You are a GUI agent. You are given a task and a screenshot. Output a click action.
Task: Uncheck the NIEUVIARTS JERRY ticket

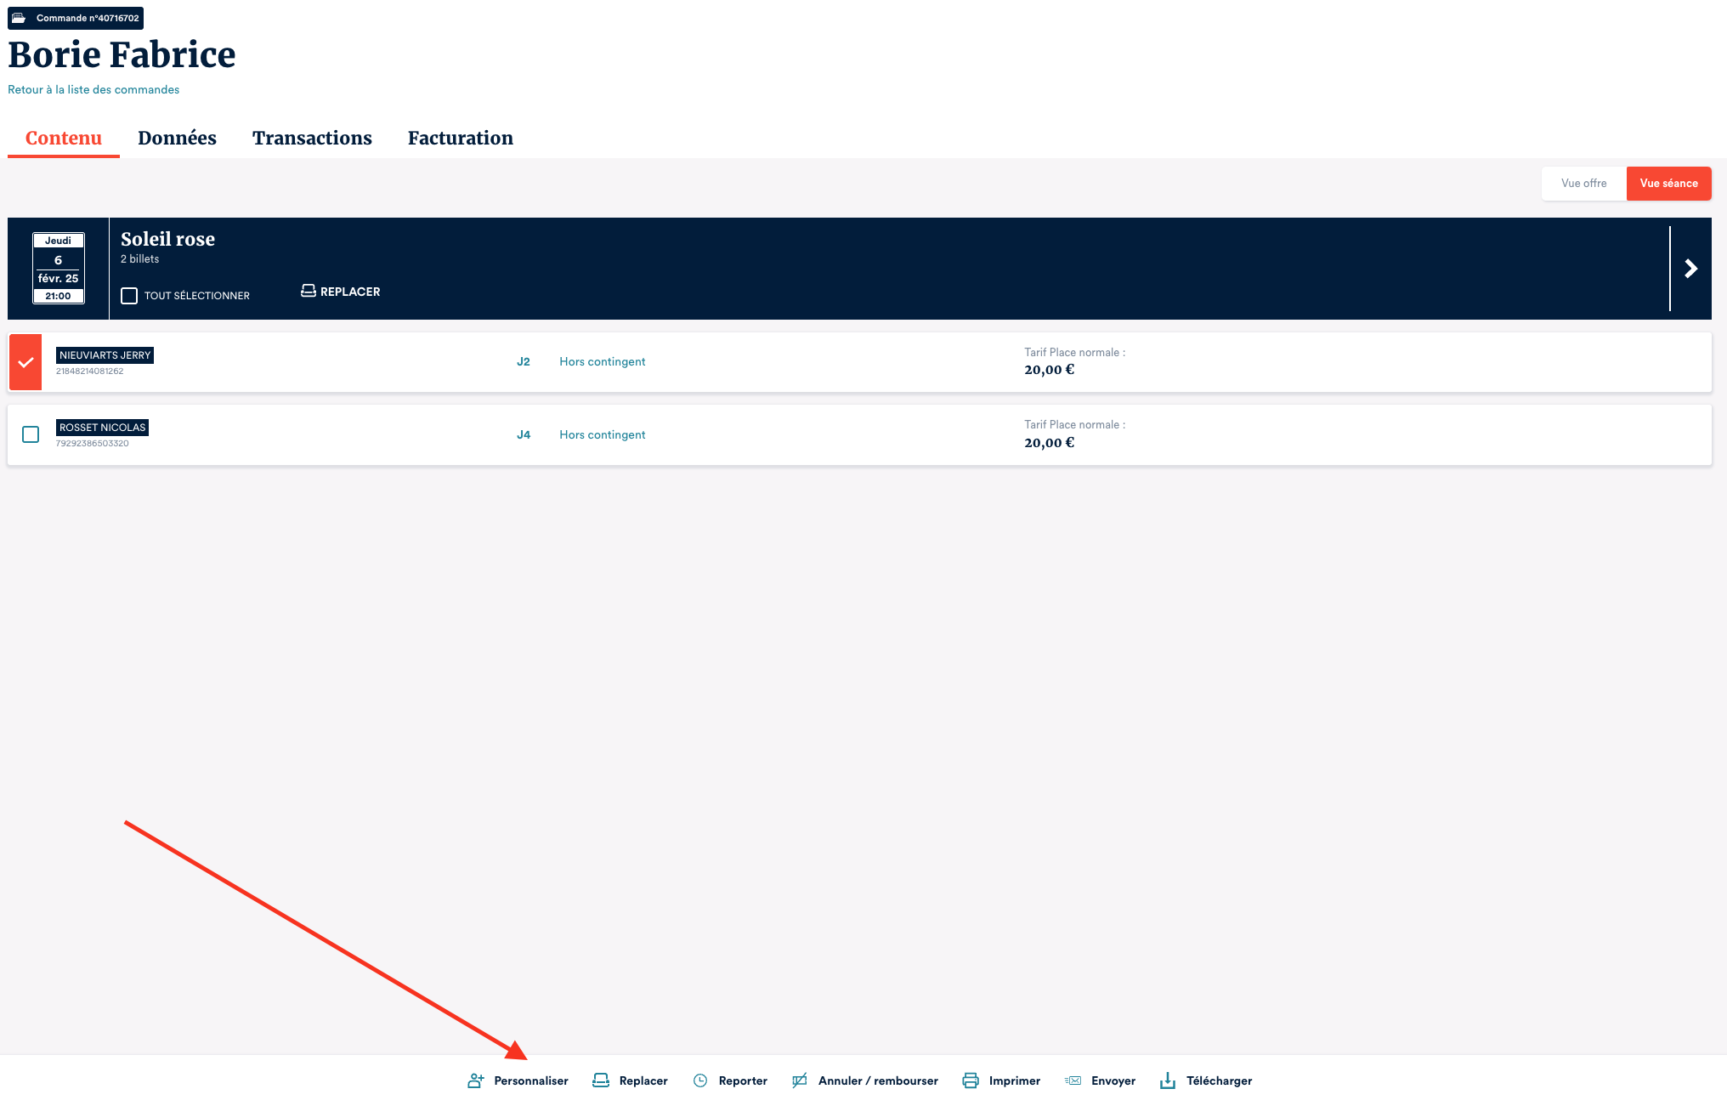[x=25, y=362]
